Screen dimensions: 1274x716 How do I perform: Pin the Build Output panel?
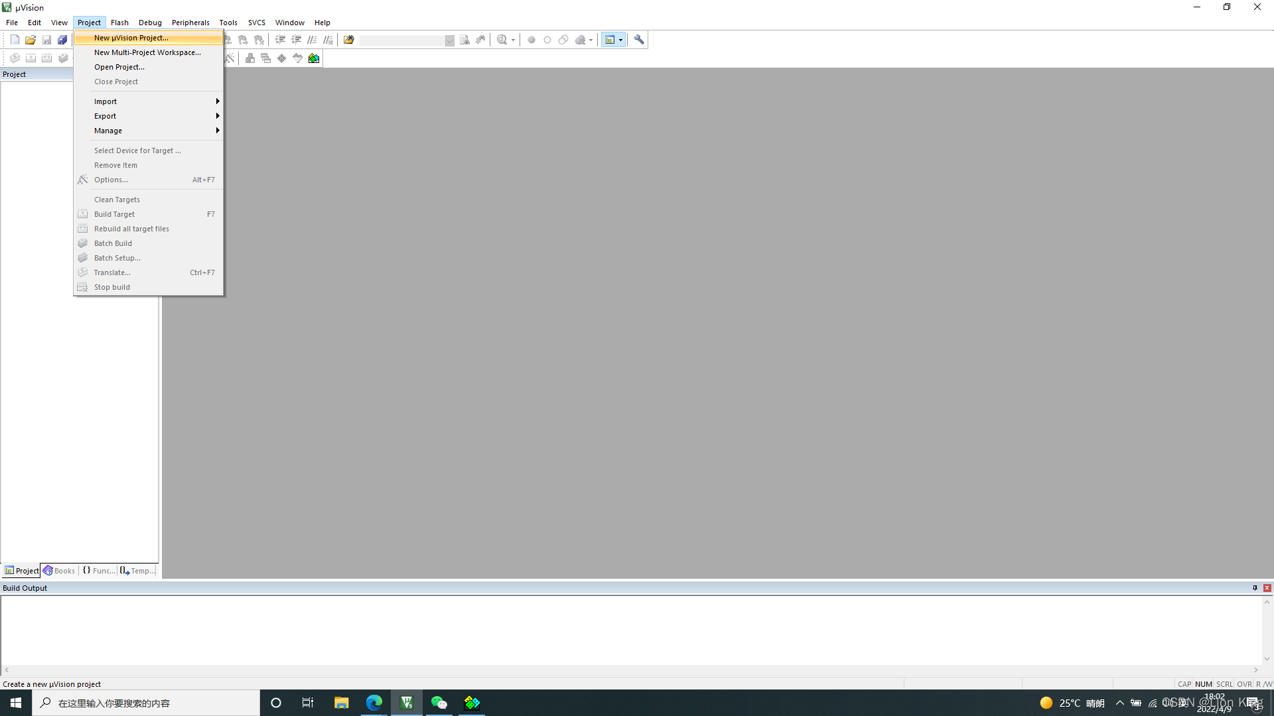click(x=1255, y=588)
